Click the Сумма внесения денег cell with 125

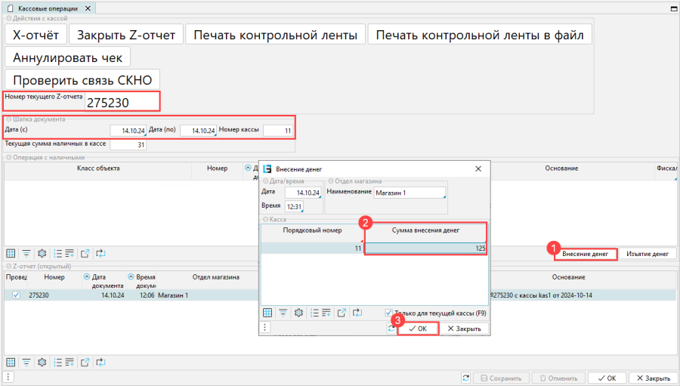pyautogui.click(x=425, y=248)
